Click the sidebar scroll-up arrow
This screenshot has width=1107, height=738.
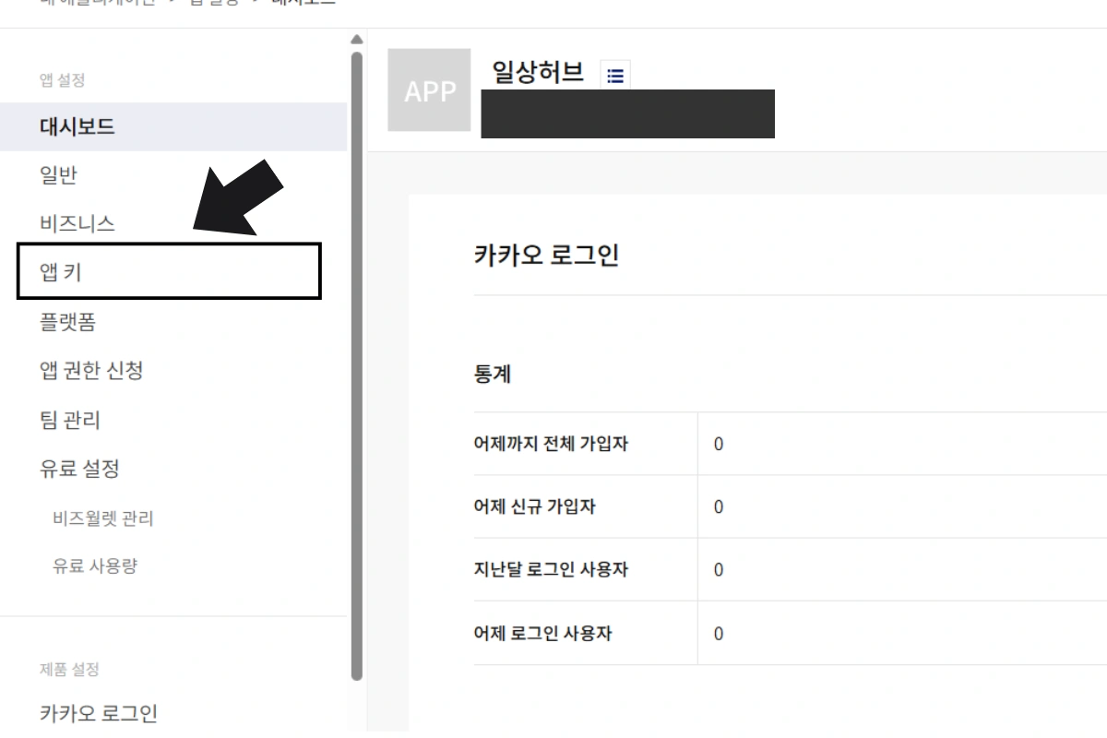[357, 40]
